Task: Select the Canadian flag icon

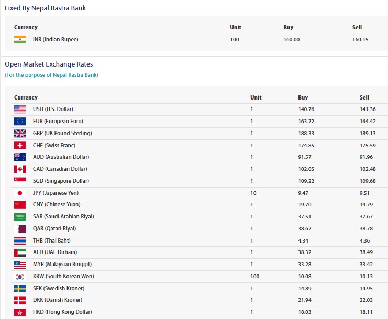Action: 20,169
